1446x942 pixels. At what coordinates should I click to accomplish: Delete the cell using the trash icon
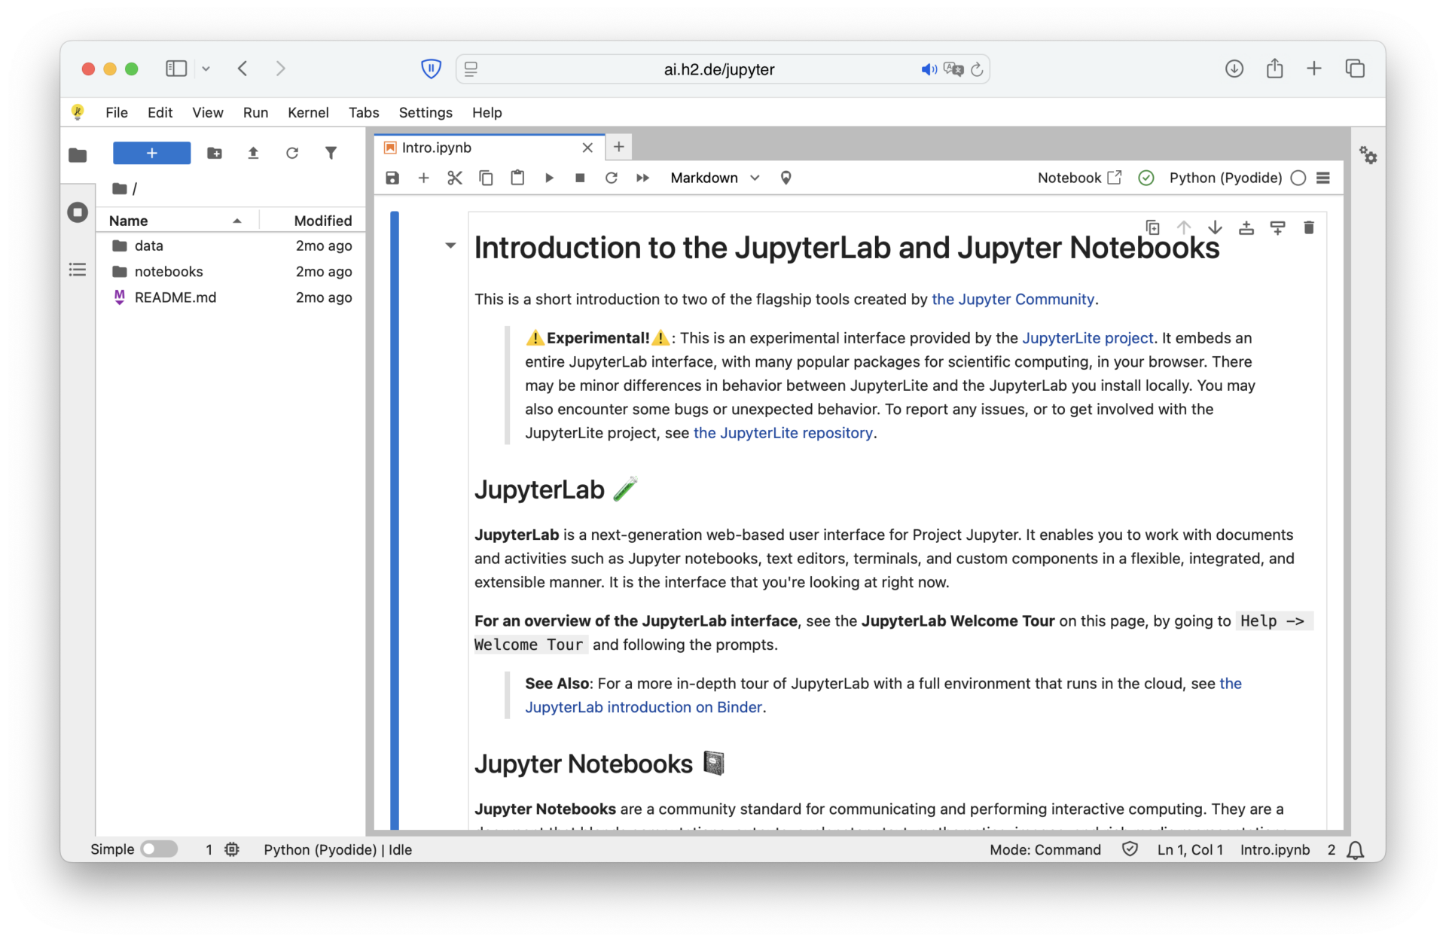pyautogui.click(x=1309, y=227)
